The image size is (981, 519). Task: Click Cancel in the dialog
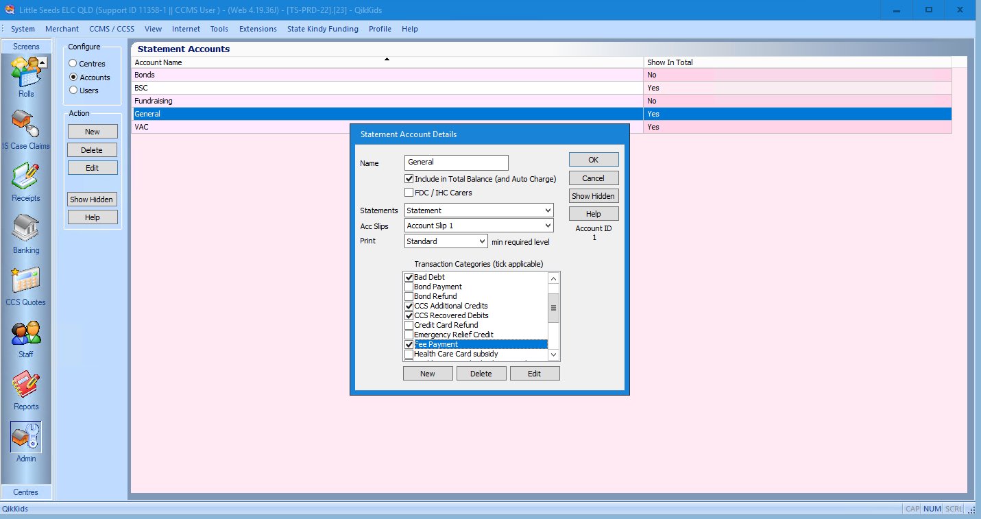594,178
